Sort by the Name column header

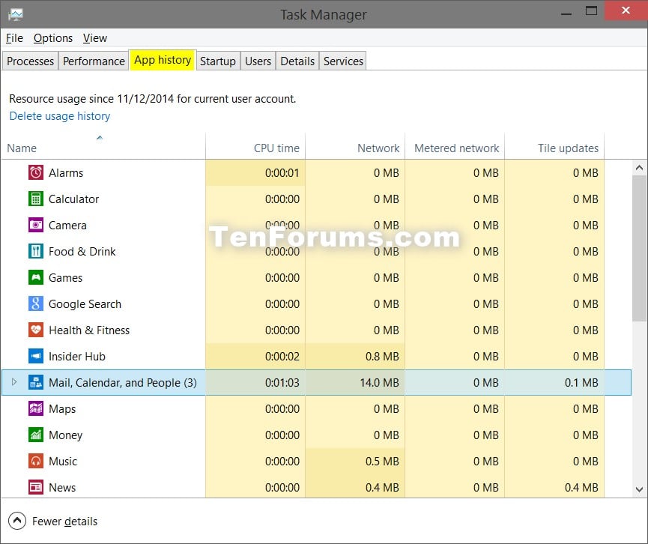click(103, 146)
